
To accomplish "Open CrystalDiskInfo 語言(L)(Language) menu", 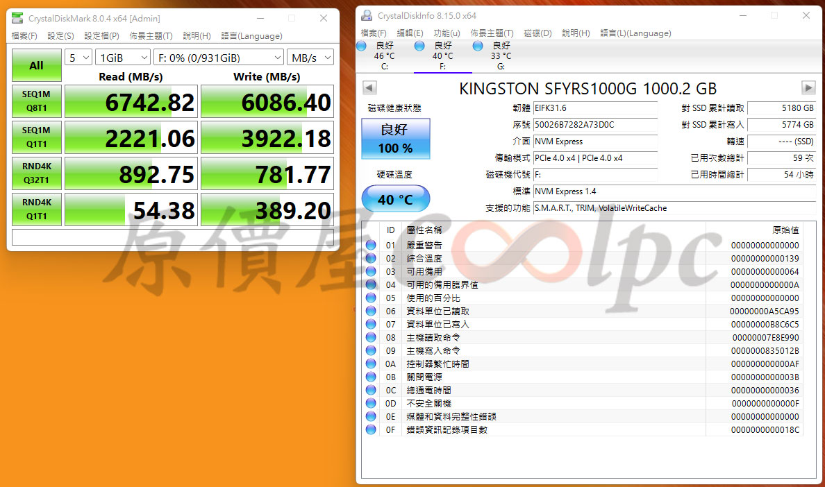I will click(x=635, y=33).
